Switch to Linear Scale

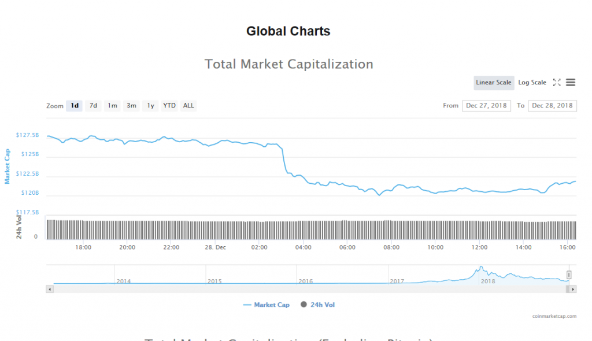493,83
